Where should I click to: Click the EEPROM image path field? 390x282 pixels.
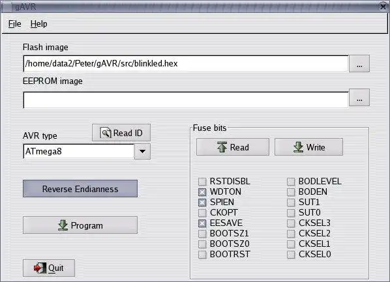coord(186,100)
